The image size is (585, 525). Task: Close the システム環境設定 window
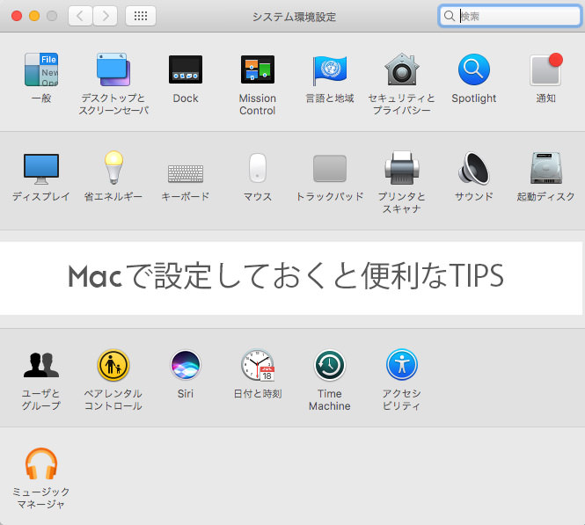[x=17, y=16]
